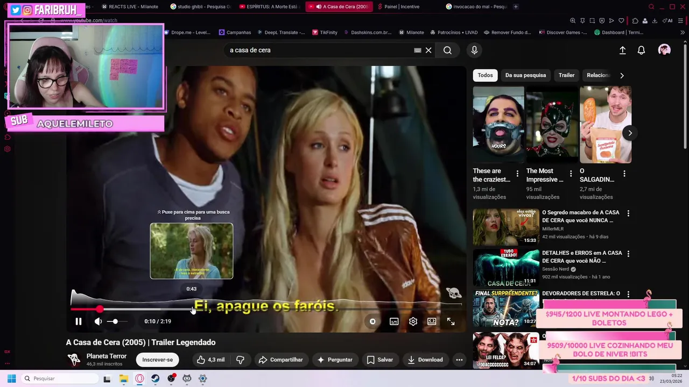
Task: Open 'DETALHES e ERROS em A CASA DE CERA' title
Action: click(582, 257)
